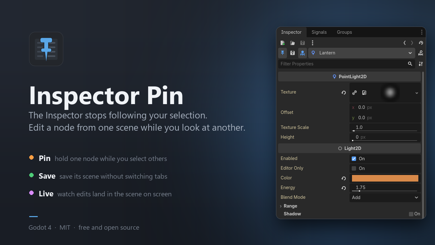Revert the Color property to default
Image resolution: width=435 pixels, height=245 pixels.
click(344, 178)
